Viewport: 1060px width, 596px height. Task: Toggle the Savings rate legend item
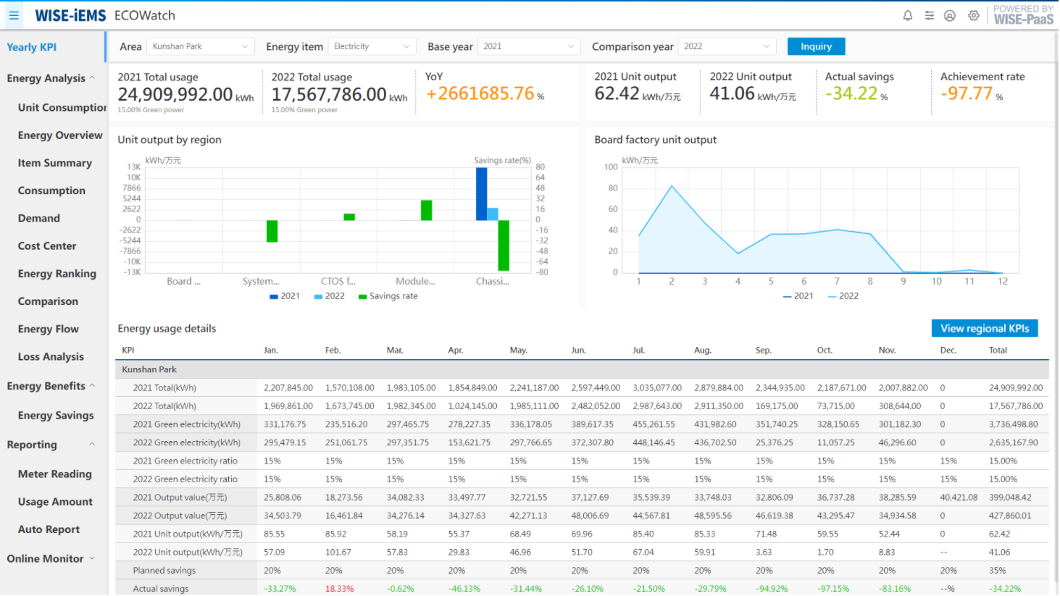click(x=388, y=296)
